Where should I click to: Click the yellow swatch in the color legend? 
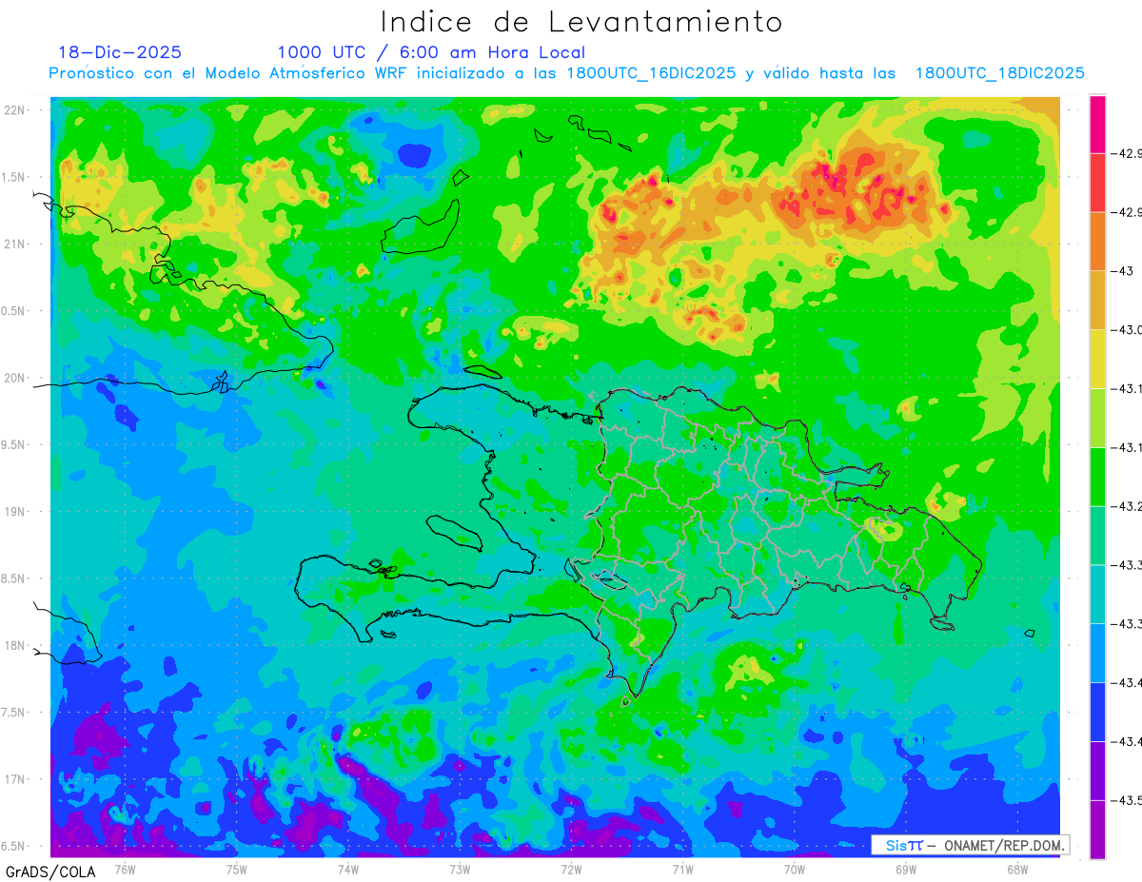(x=1097, y=359)
